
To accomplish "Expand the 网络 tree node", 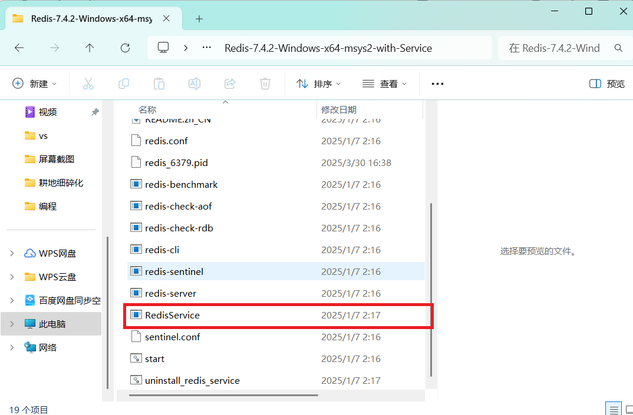I will [x=12, y=347].
